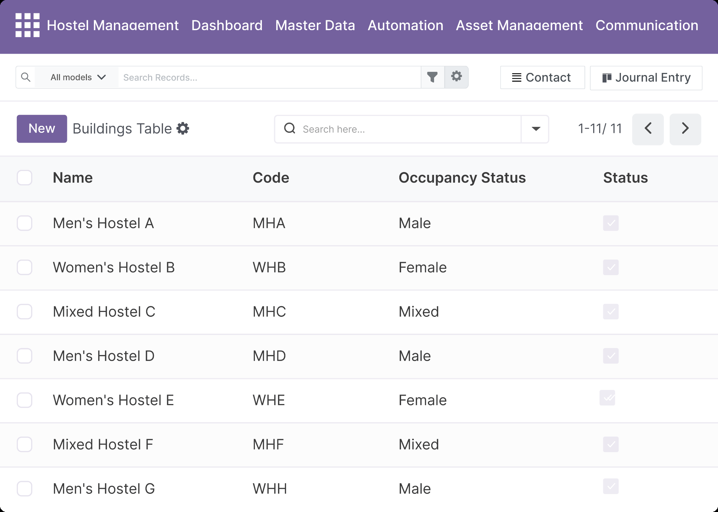The height and width of the screenshot is (512, 718).
Task: Select the Men's Hostel A row checkbox
Action: (x=25, y=223)
